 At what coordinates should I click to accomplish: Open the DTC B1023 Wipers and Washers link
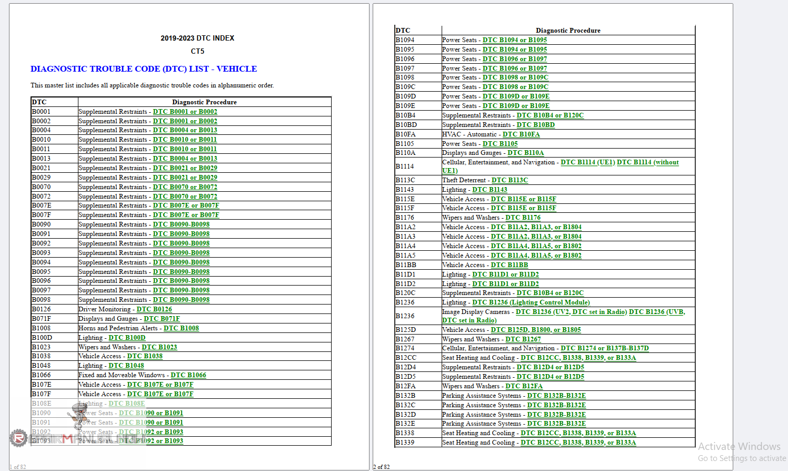(x=159, y=347)
